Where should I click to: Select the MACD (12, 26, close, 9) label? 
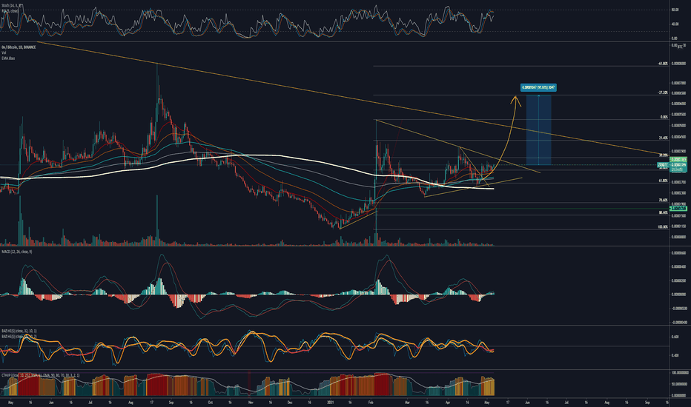17,252
